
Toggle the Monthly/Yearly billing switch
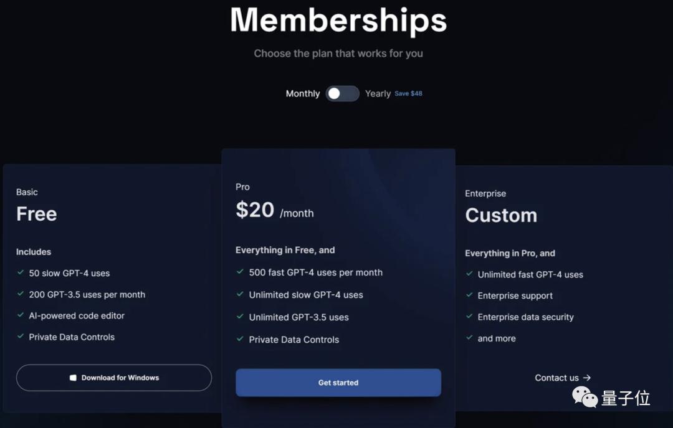point(342,93)
